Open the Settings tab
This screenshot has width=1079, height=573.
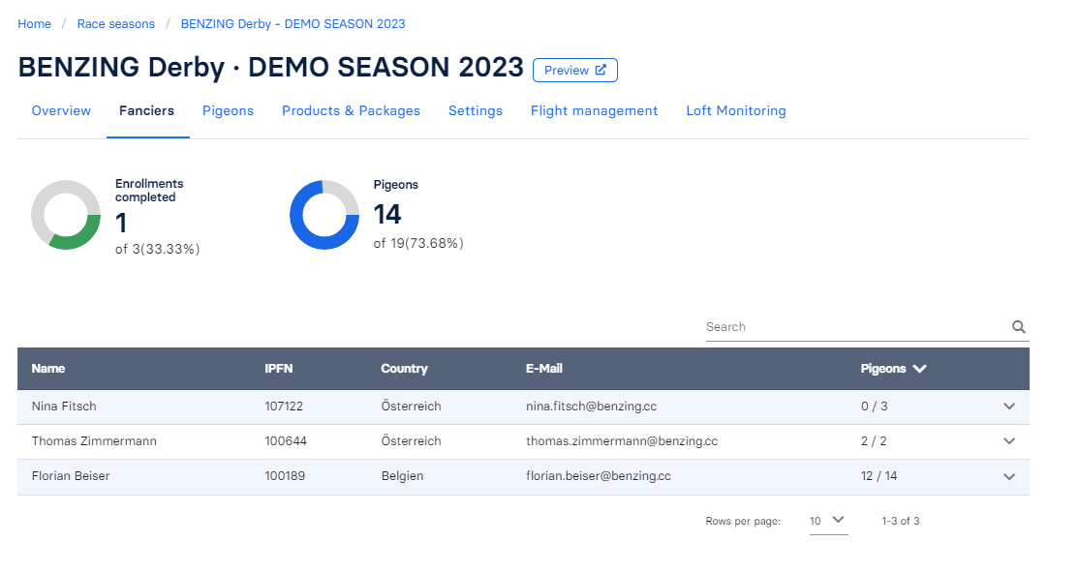tap(476, 110)
